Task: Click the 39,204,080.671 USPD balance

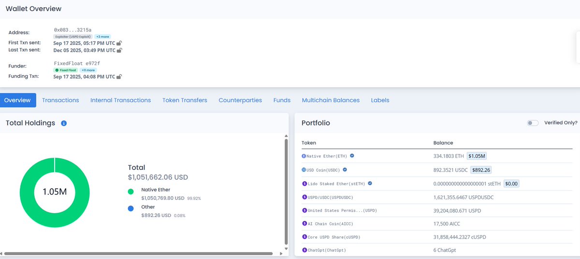Action: point(457,210)
